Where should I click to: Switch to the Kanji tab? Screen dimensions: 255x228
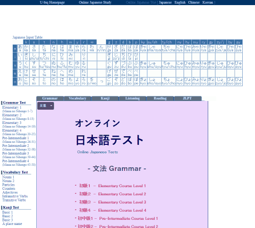click(x=105, y=98)
